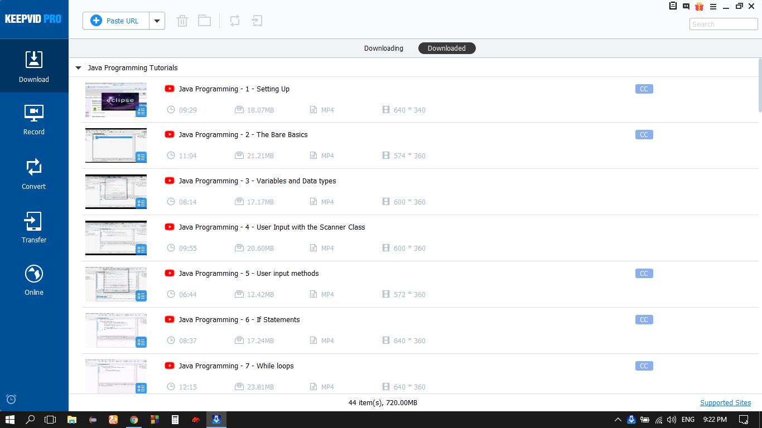Open the Online browser section
Viewport: 762px width, 428px height.
click(x=34, y=280)
